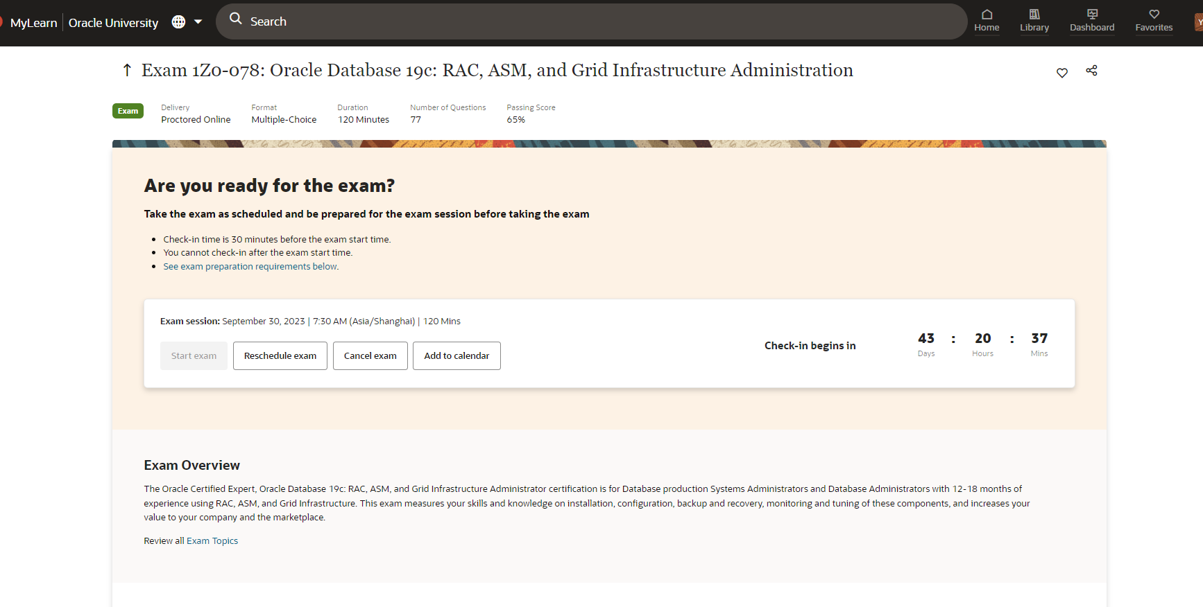1203x607 pixels.
Task: Open the Library page
Action: (1034, 21)
